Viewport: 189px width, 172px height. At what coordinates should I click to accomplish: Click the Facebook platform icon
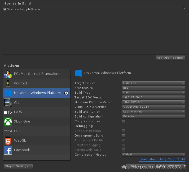pyautogui.click(x=8, y=150)
